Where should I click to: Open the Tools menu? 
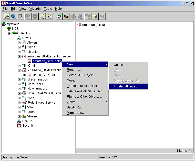point(48,8)
